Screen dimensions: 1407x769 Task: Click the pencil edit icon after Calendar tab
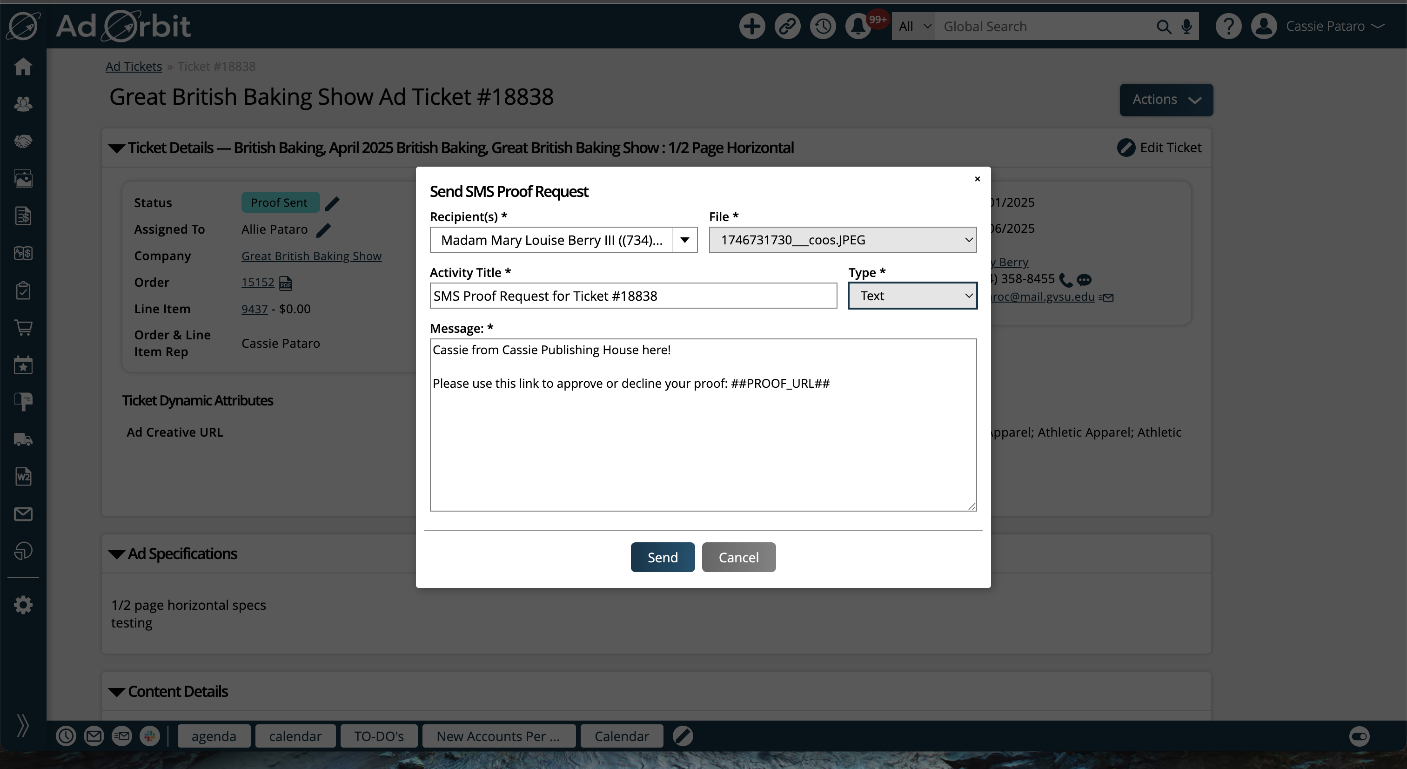tap(683, 735)
